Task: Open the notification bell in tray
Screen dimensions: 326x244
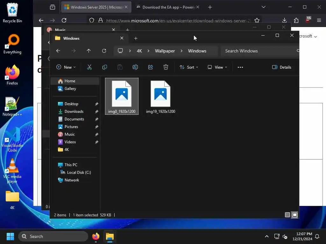Action: pyautogui.click(x=317, y=236)
